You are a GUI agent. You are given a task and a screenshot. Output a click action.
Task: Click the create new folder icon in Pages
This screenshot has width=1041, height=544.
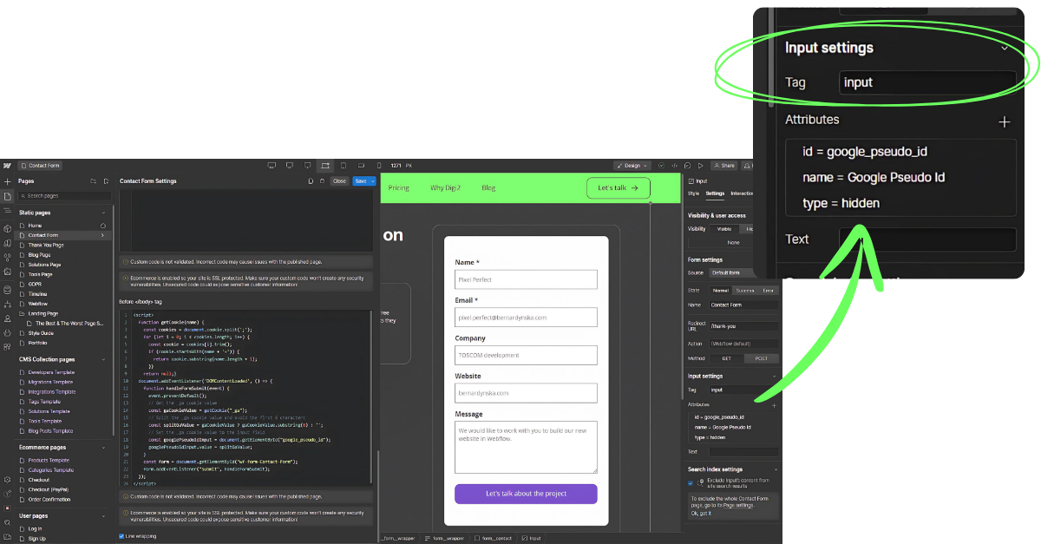pos(94,181)
